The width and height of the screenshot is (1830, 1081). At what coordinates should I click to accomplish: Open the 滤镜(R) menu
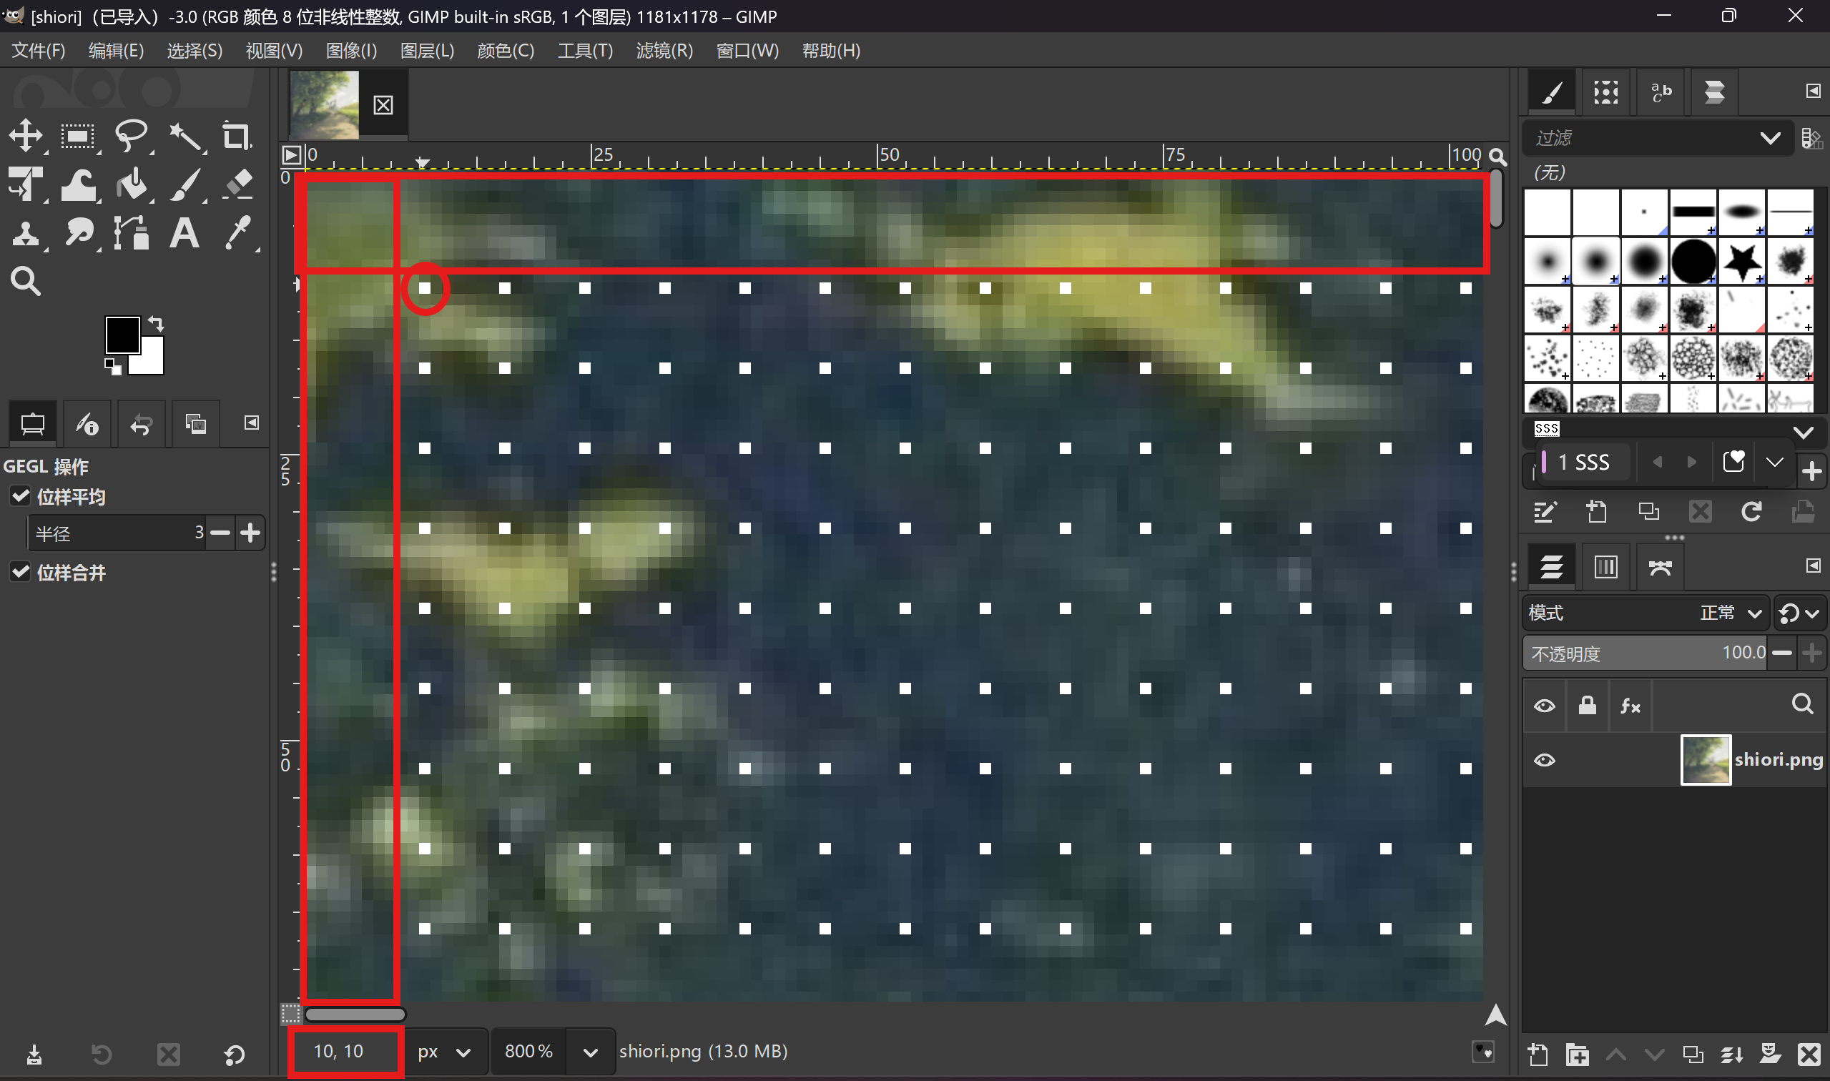(664, 50)
